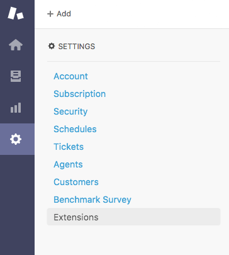Select the highlighted gear icon in the sidebar

[16, 139]
